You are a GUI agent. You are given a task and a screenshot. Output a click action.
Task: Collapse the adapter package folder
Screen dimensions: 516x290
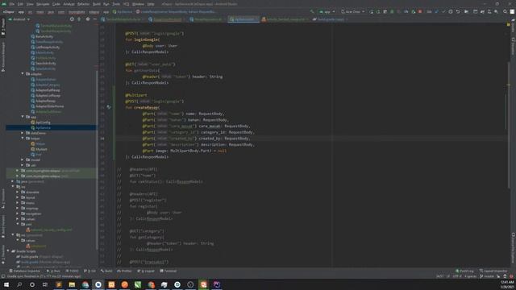click(23, 74)
